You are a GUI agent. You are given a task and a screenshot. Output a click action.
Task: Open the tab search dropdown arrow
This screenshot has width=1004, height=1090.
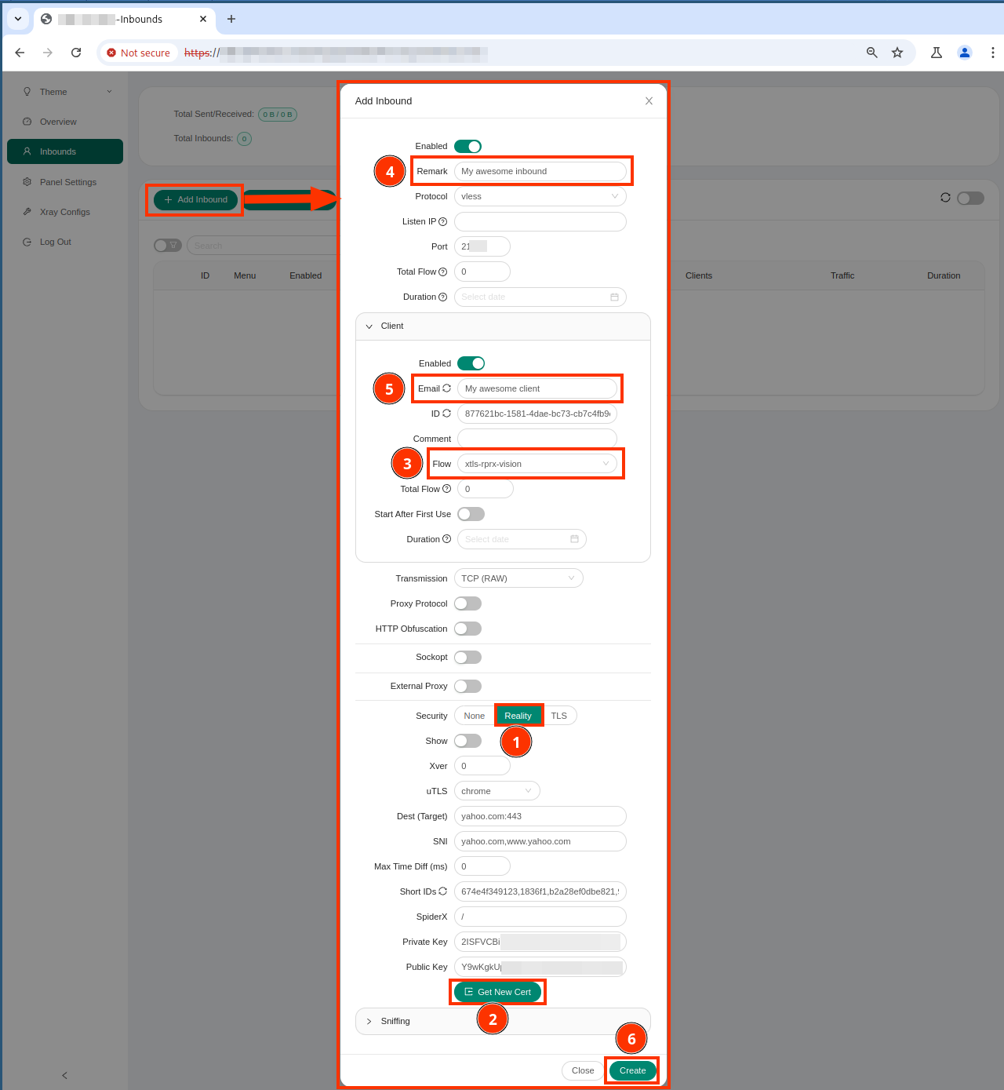(x=18, y=19)
